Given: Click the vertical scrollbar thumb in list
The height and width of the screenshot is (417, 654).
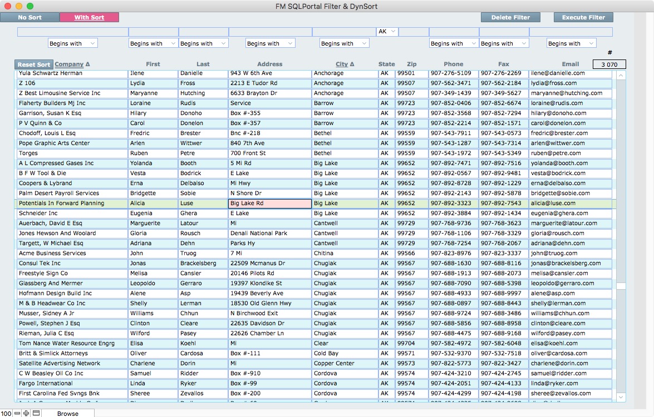Looking at the screenshot, I should 621,286.
